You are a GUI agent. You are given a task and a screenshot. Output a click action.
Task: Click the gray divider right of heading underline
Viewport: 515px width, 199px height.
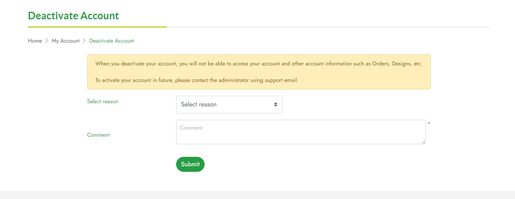pyautogui.click(x=328, y=27)
